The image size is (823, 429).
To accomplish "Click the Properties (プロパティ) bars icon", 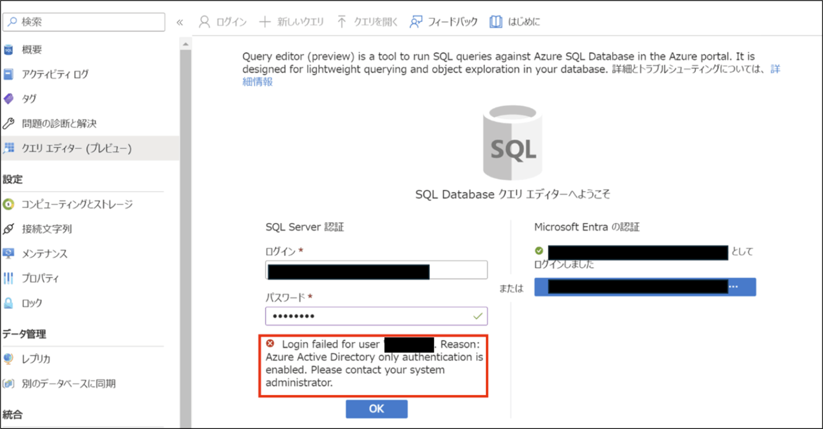I will [8, 279].
